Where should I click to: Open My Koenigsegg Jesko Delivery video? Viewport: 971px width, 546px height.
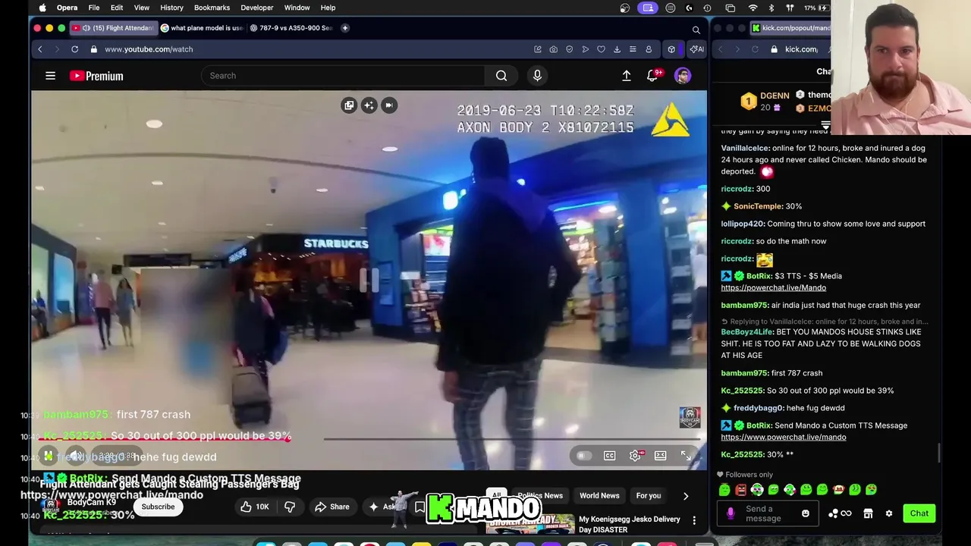630,524
